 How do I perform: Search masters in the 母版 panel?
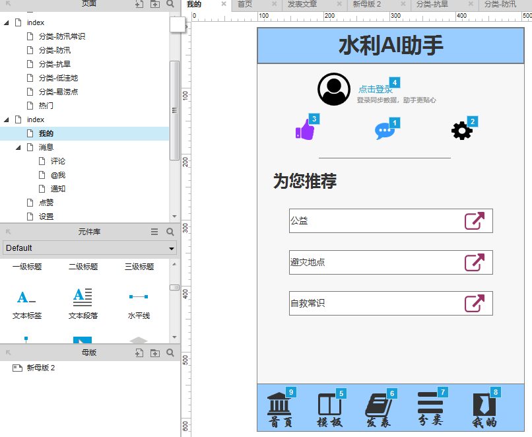coord(170,353)
